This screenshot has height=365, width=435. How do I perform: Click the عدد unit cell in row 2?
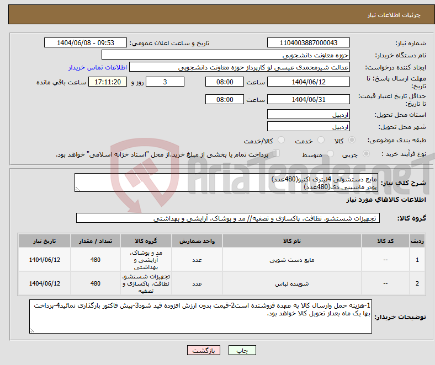[x=197, y=283]
